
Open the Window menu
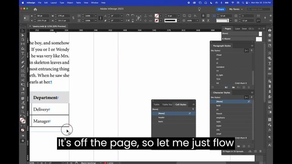point(94,3)
